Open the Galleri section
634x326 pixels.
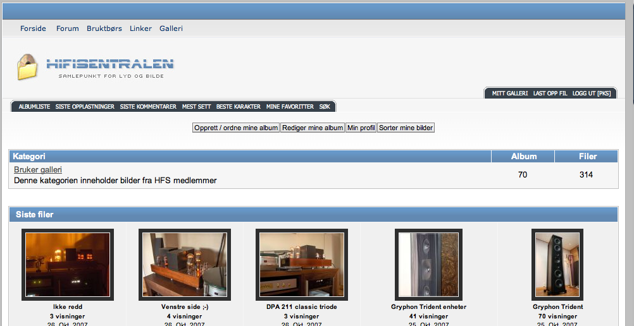[171, 28]
